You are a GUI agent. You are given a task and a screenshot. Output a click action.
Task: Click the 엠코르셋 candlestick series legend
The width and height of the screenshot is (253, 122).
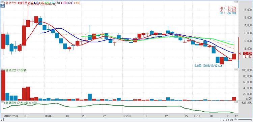10,3
